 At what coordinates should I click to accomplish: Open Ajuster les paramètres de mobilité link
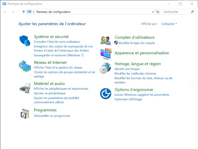[56, 100]
